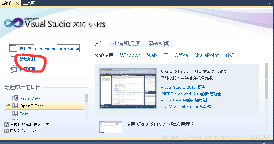Click the Test project icon

pos(15,114)
